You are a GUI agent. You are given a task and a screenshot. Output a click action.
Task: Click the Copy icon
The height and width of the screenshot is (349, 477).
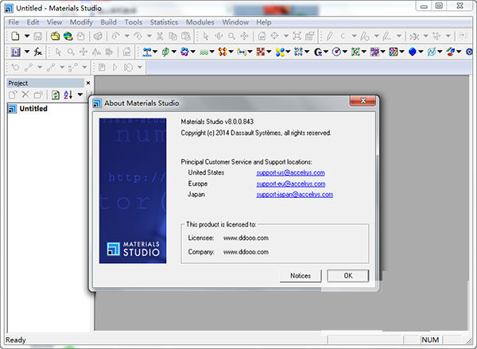(x=173, y=37)
